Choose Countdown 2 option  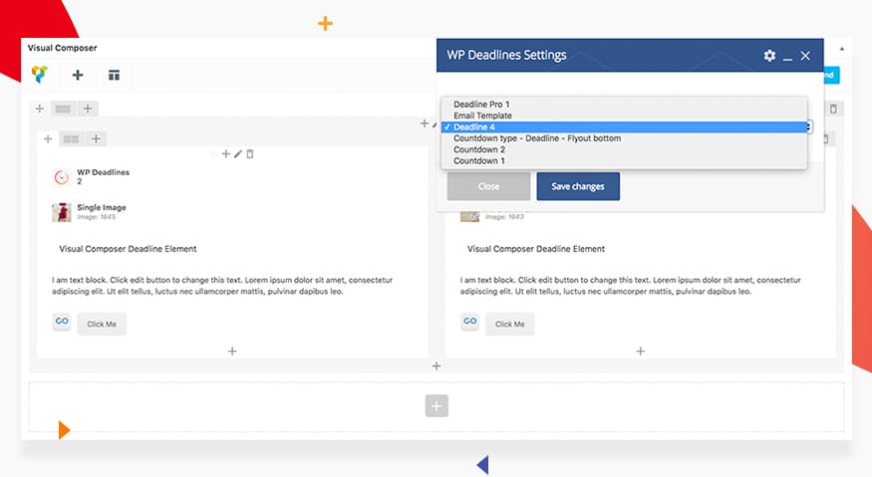pyautogui.click(x=624, y=149)
